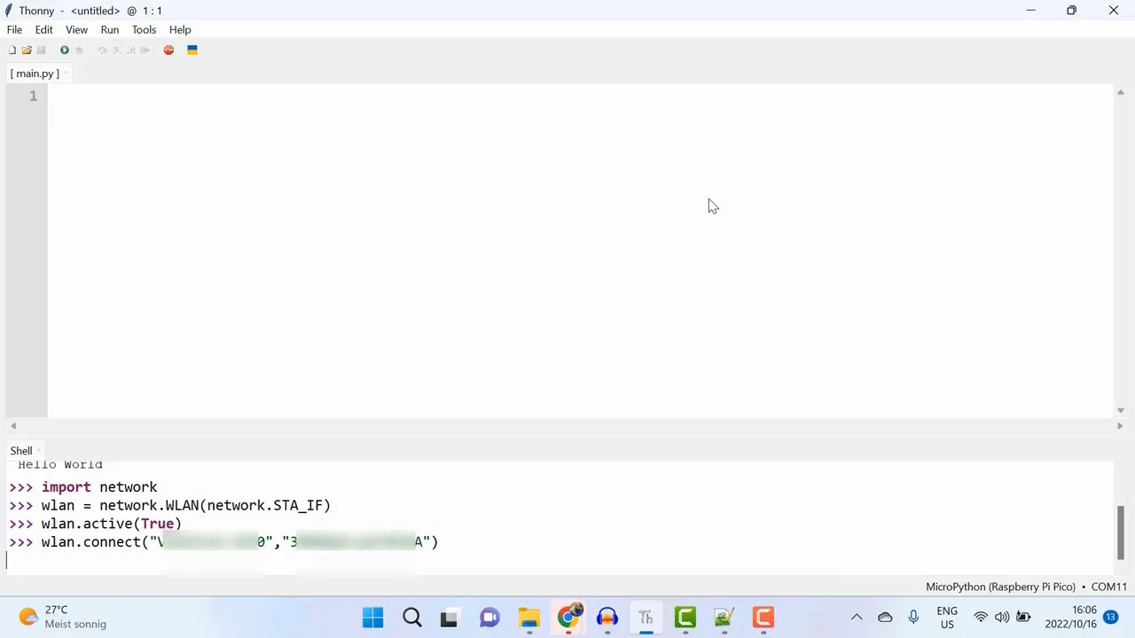The width and height of the screenshot is (1135, 638).
Task: Open the green Camtasia taskbar icon
Action: pos(685,618)
